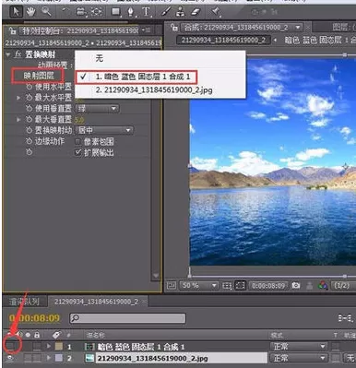Viewport: 356px width, 368px height.
Task: Open the 正常 blend mode dropdown for layer 1
Action: 299,347
